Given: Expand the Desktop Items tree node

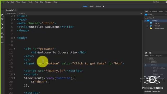Looking at the screenshot, I should coord(148,28).
